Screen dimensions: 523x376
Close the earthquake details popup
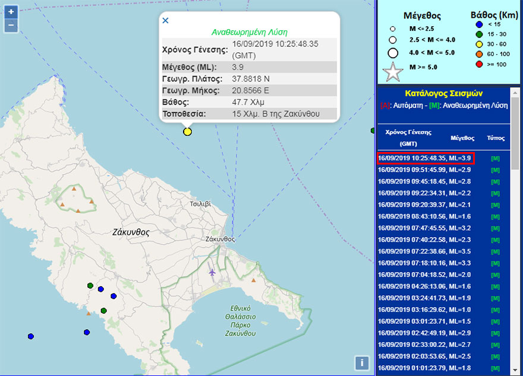pos(165,21)
